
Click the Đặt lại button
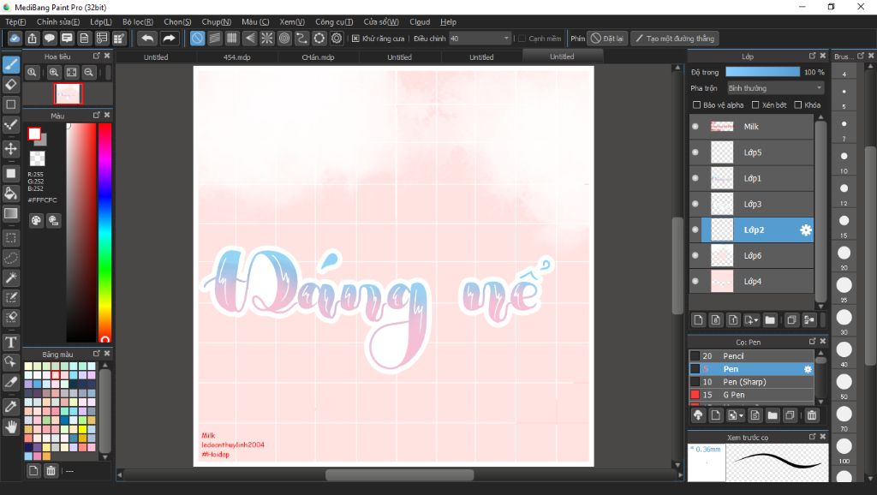coord(606,39)
